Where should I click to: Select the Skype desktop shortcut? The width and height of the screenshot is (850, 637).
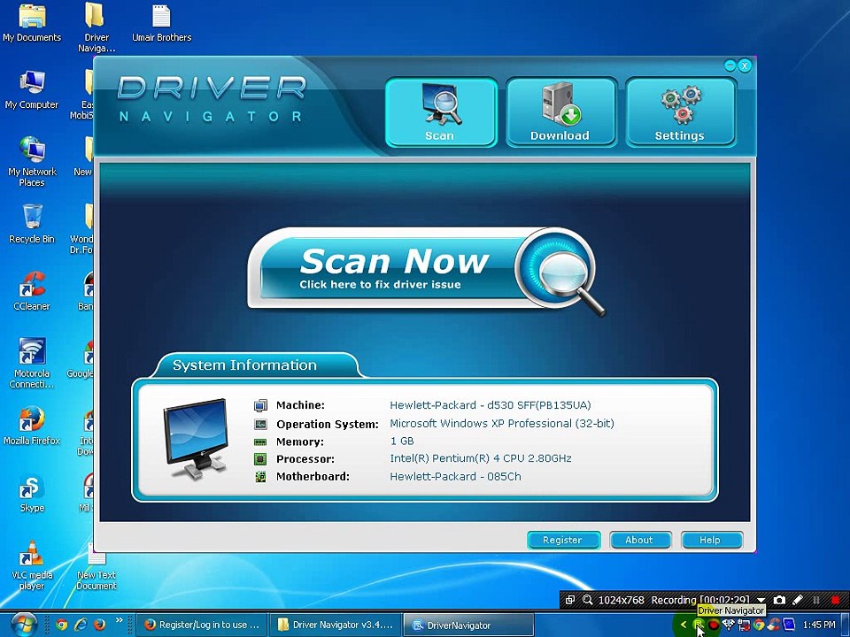32,493
